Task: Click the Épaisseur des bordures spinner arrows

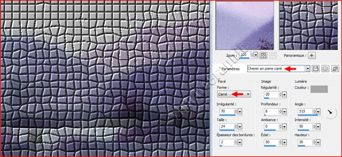Action: click(236, 141)
